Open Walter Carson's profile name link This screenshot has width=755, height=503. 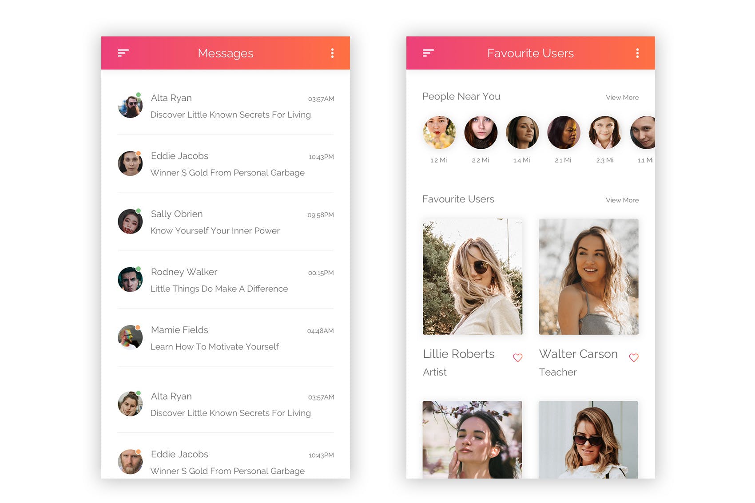pos(578,354)
